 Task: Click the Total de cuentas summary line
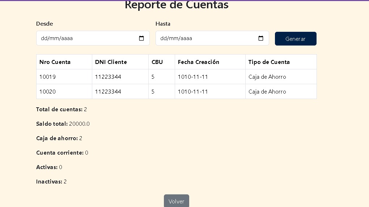tap(61, 109)
